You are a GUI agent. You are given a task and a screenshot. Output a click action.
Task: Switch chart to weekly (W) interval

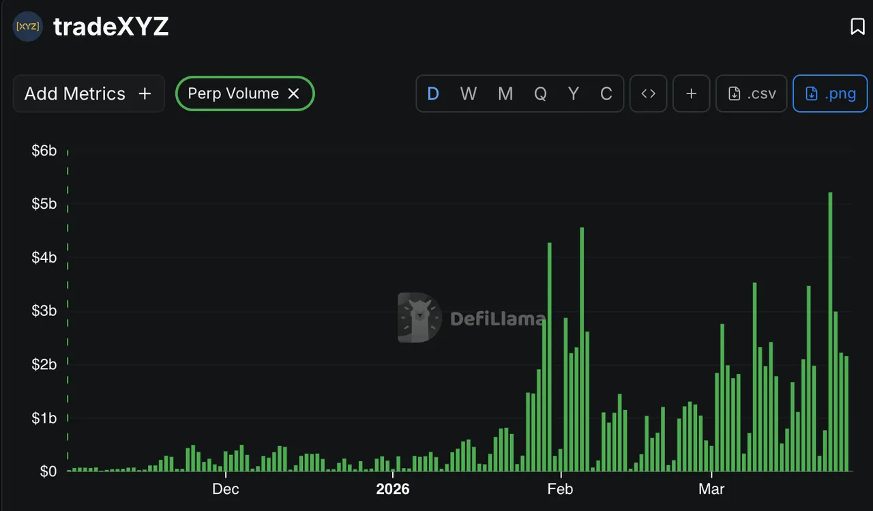click(469, 93)
